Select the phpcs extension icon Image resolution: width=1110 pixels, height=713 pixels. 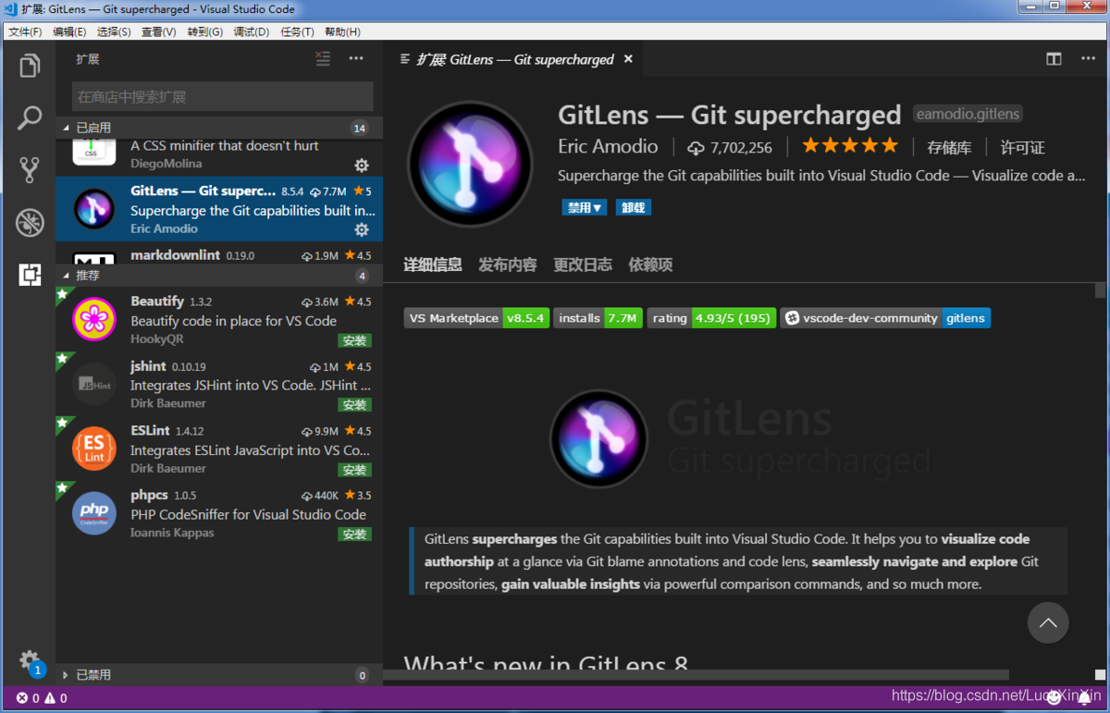(x=94, y=513)
